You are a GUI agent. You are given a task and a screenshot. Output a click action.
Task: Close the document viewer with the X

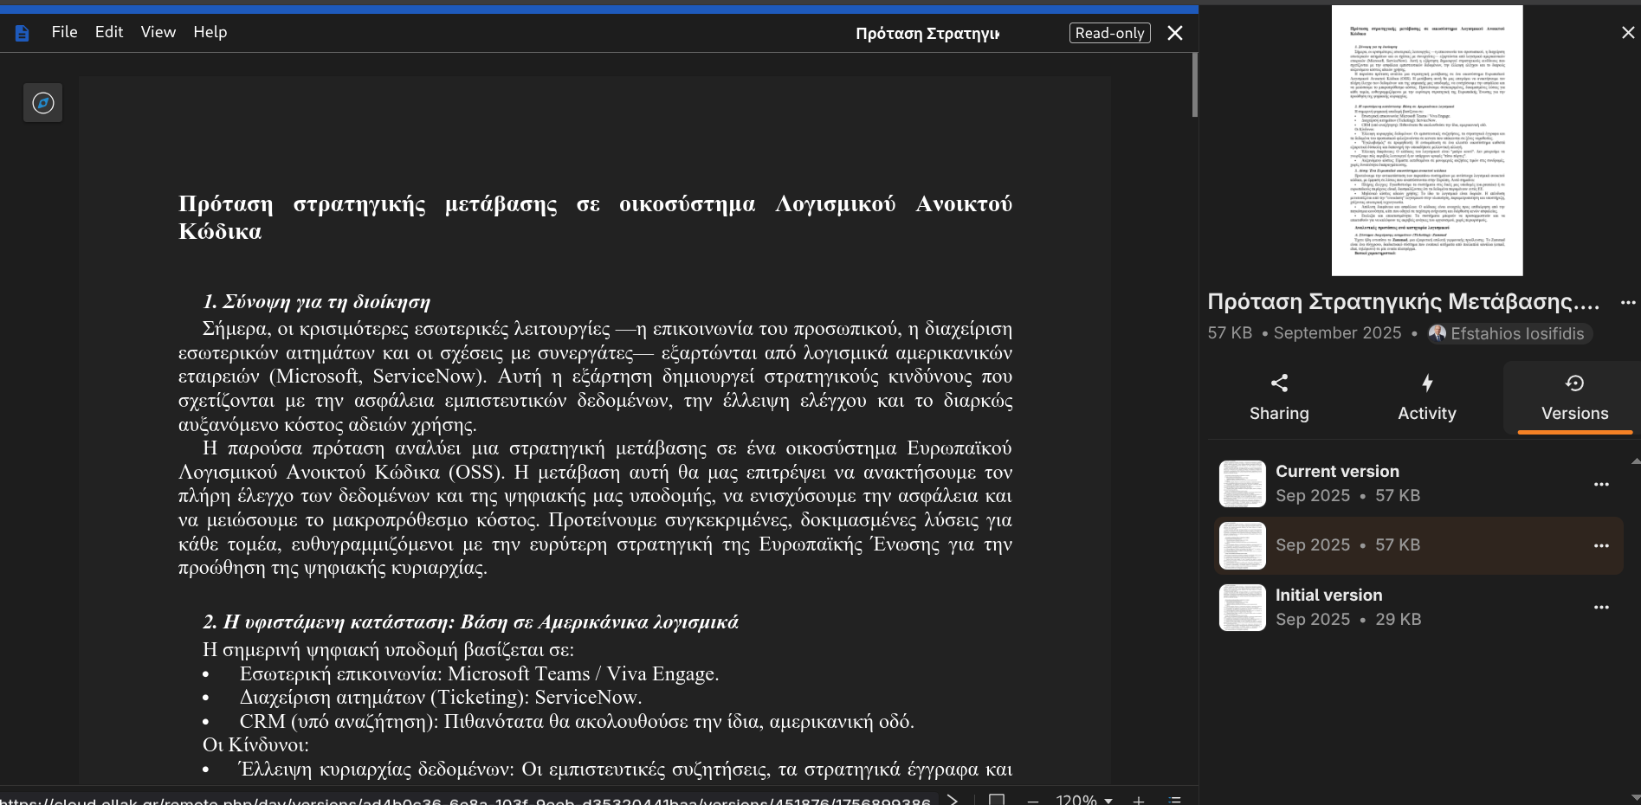pos(1175,33)
